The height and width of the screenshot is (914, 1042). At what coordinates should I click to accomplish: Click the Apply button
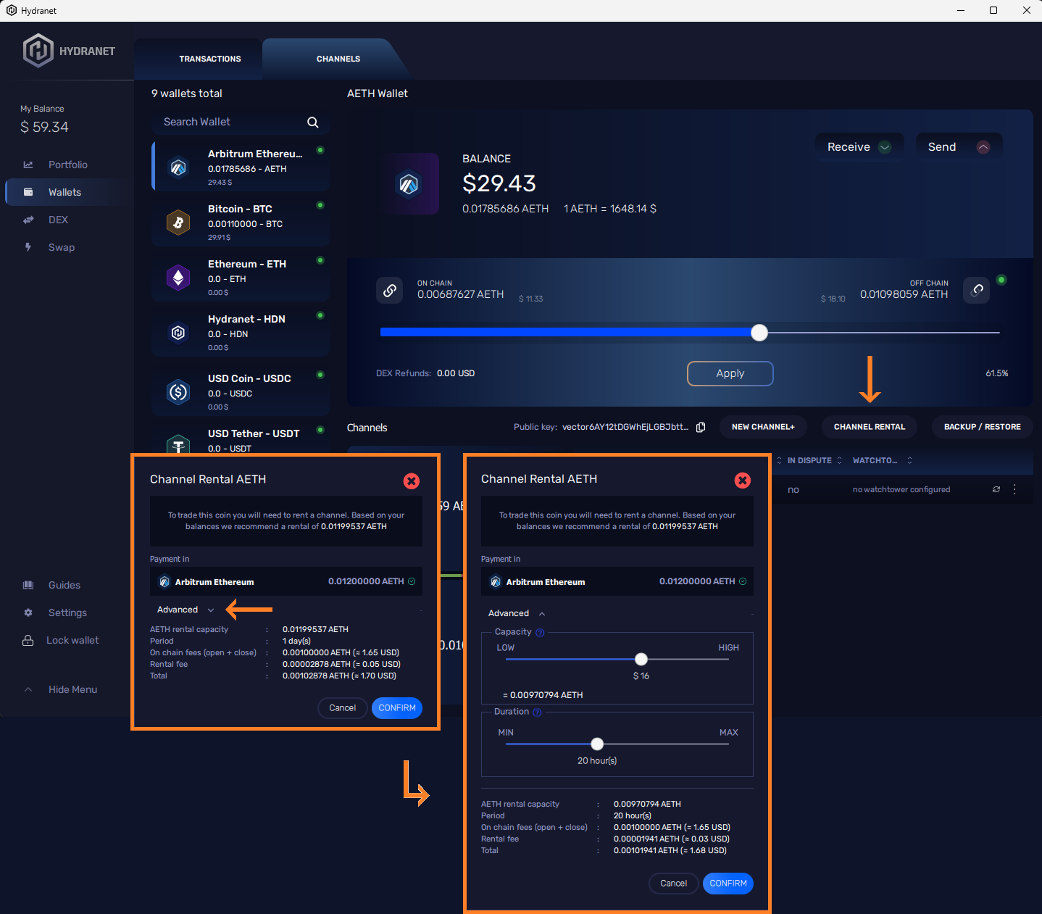point(730,373)
